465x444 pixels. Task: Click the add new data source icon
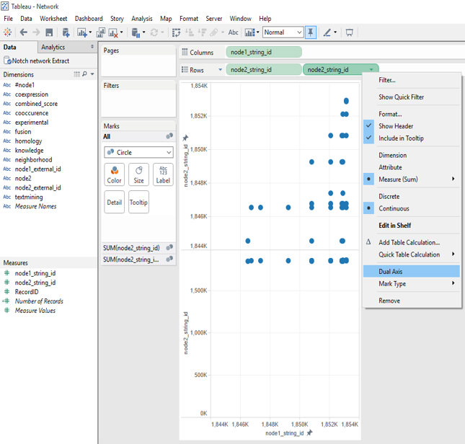click(66, 32)
